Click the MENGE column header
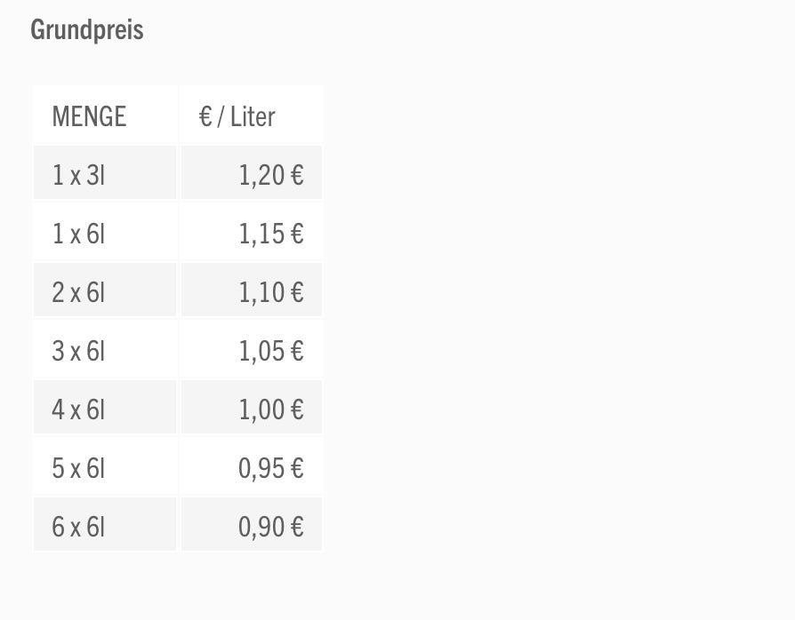Screen dimensions: 795x620 point(89,116)
